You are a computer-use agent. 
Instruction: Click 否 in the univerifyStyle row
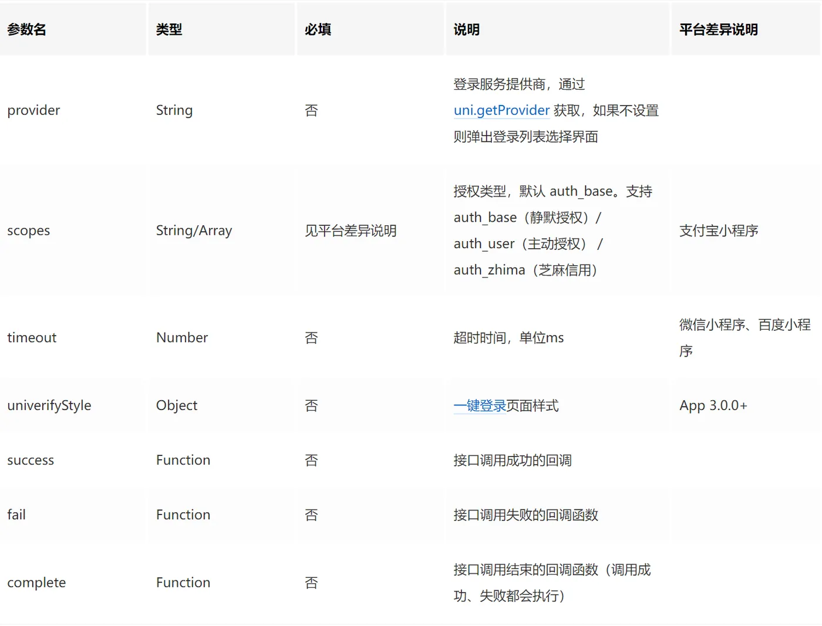tap(311, 405)
